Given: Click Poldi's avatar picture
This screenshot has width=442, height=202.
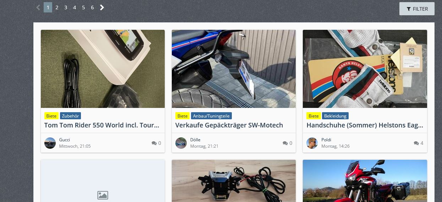Looking at the screenshot, I should pos(312,143).
